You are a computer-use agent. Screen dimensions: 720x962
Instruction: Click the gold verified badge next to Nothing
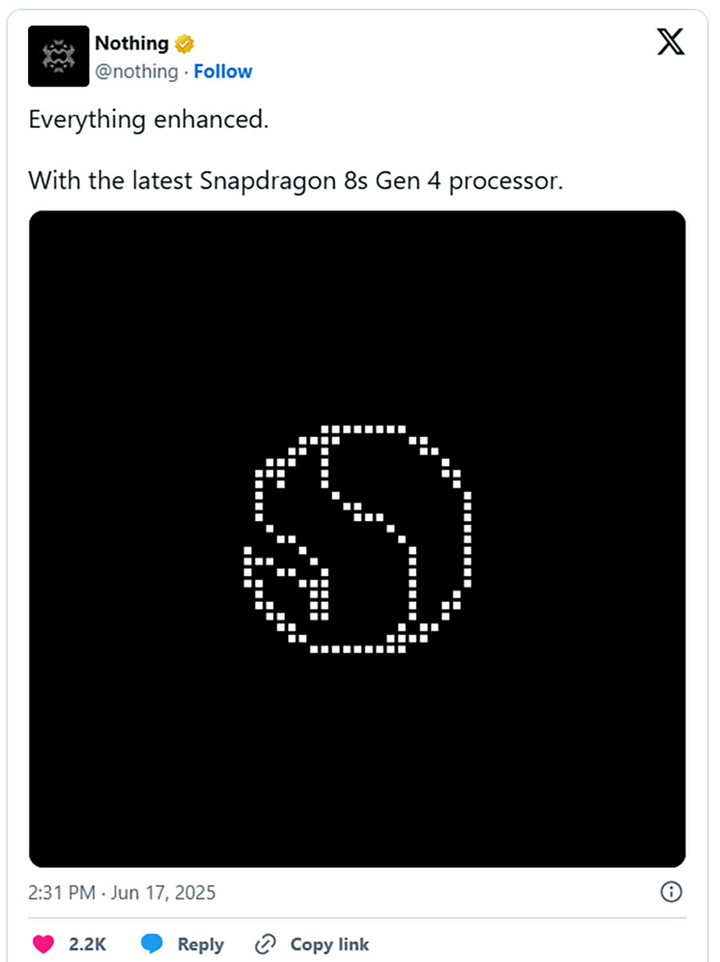coord(184,43)
